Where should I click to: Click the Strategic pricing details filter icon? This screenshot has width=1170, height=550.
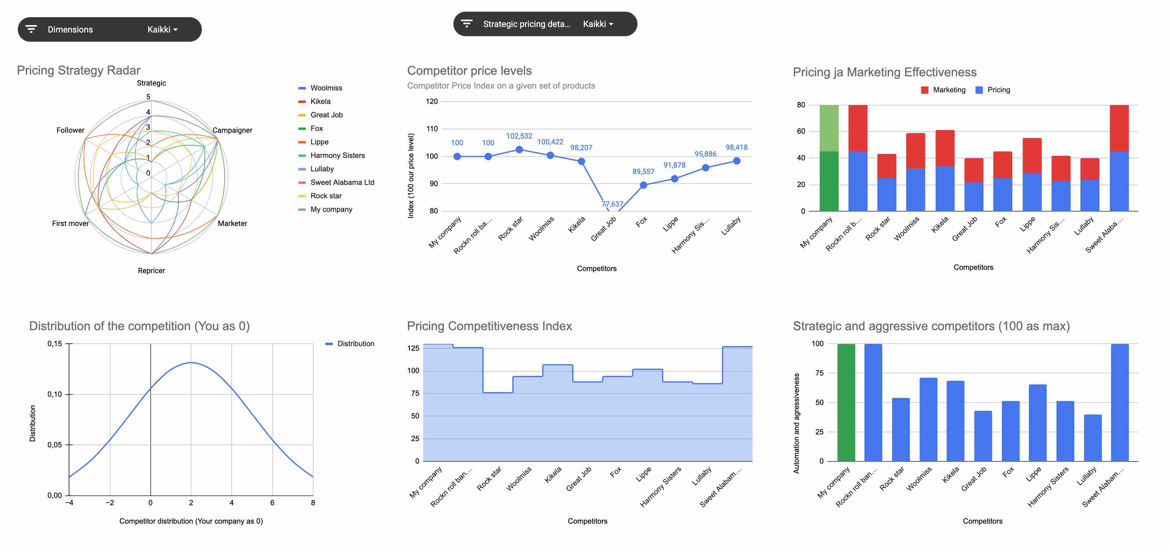(467, 24)
